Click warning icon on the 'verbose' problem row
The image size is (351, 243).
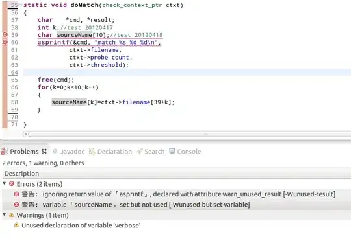(16, 225)
